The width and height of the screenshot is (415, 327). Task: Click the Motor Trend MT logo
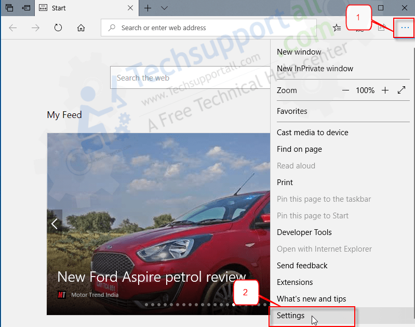(x=62, y=295)
